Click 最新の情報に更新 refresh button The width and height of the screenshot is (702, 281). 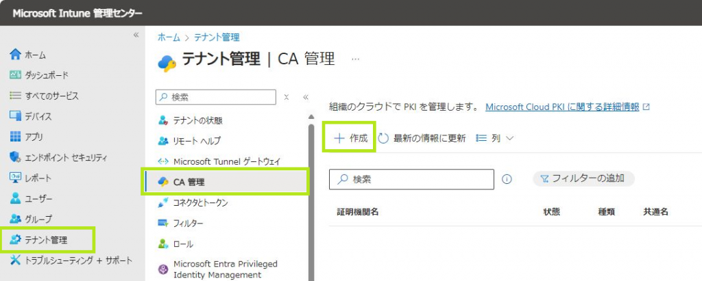[x=422, y=139]
